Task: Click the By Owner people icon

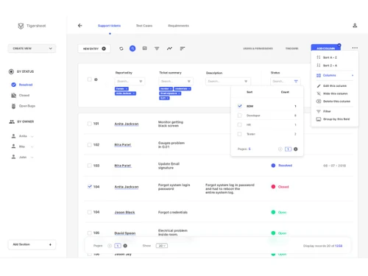Action: tap(12, 121)
